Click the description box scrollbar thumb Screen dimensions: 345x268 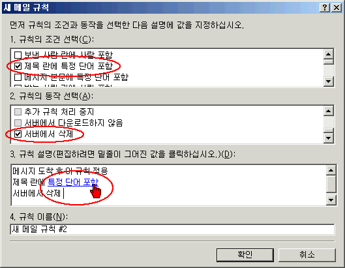pos(331,184)
